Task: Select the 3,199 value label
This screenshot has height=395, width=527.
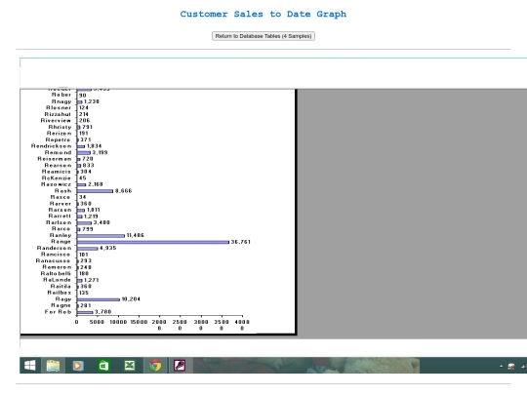Action: click(100, 152)
